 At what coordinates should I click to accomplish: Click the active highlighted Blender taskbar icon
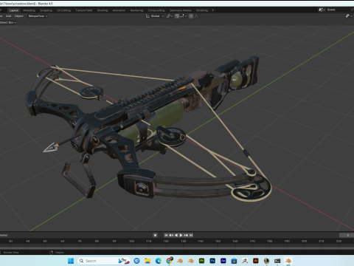point(288,261)
